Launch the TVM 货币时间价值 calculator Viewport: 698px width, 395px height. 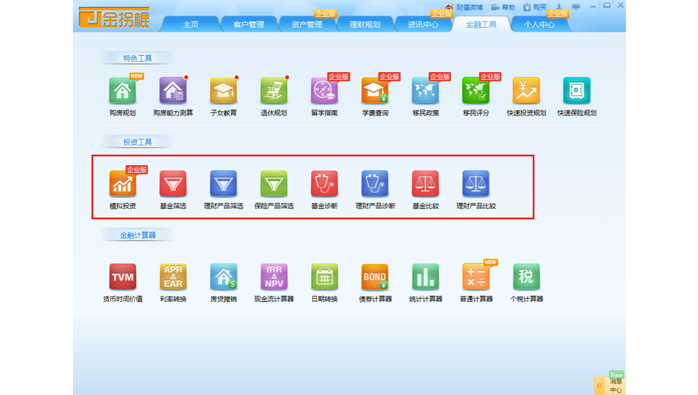point(123,277)
